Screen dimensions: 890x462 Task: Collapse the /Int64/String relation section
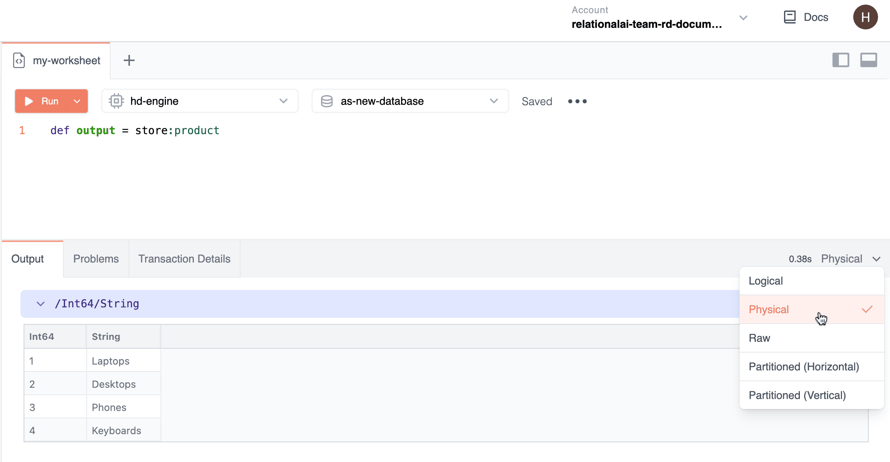pyautogui.click(x=41, y=304)
